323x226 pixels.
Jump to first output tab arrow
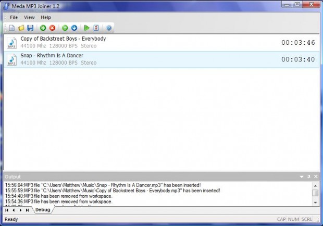click(7, 210)
